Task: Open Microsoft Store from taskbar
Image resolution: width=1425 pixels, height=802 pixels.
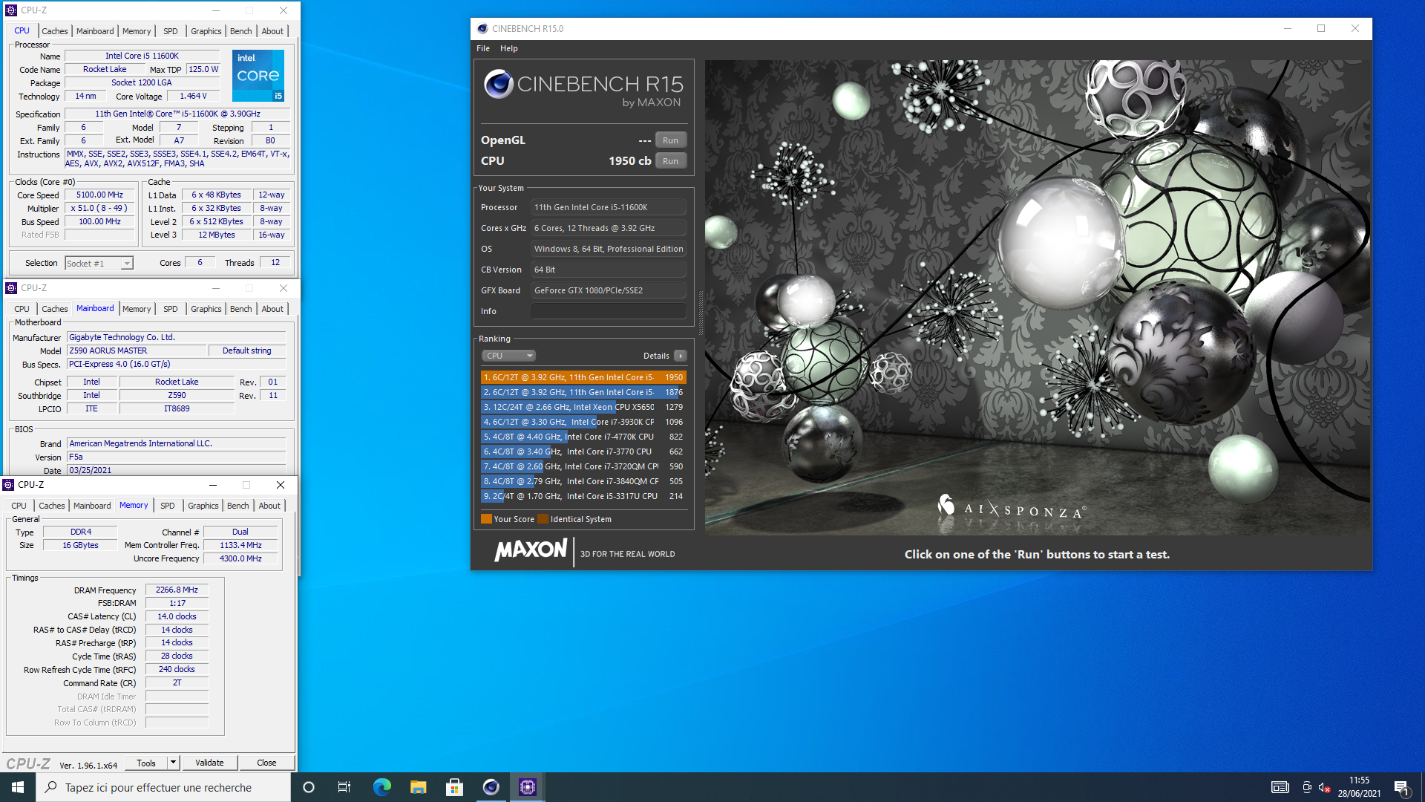Action: point(454,787)
